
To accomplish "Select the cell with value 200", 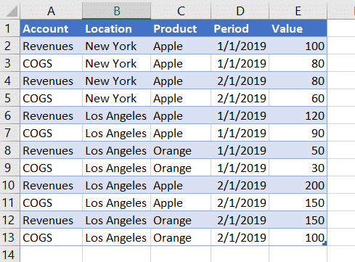I will click(298, 185).
